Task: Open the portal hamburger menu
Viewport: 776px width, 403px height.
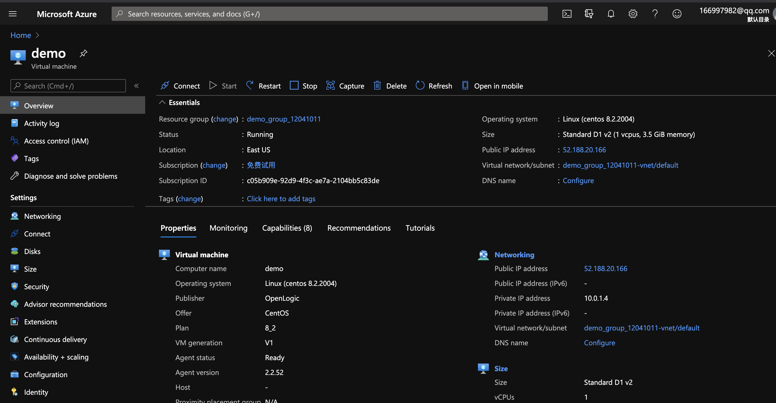Action: (13, 14)
